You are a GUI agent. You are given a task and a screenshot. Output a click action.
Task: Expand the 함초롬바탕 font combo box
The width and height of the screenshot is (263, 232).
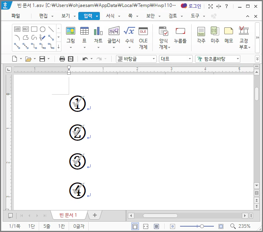tap(238, 59)
